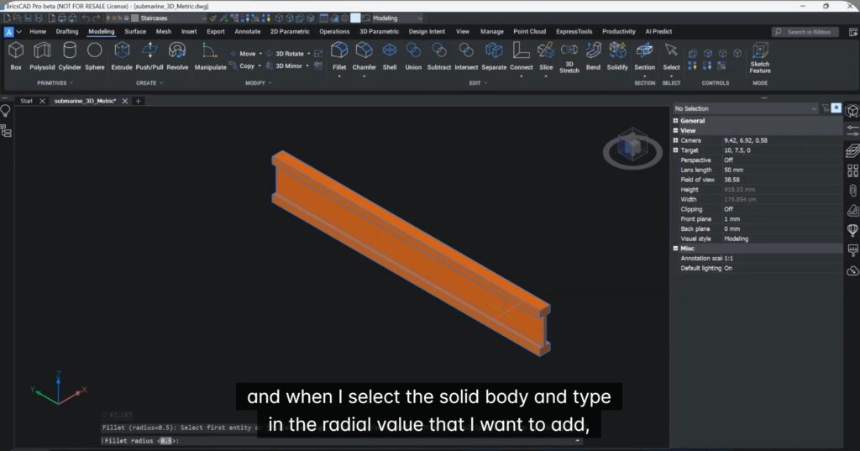This screenshot has height=451, width=860.
Task: Select the Box primitive tool
Action: point(16,56)
